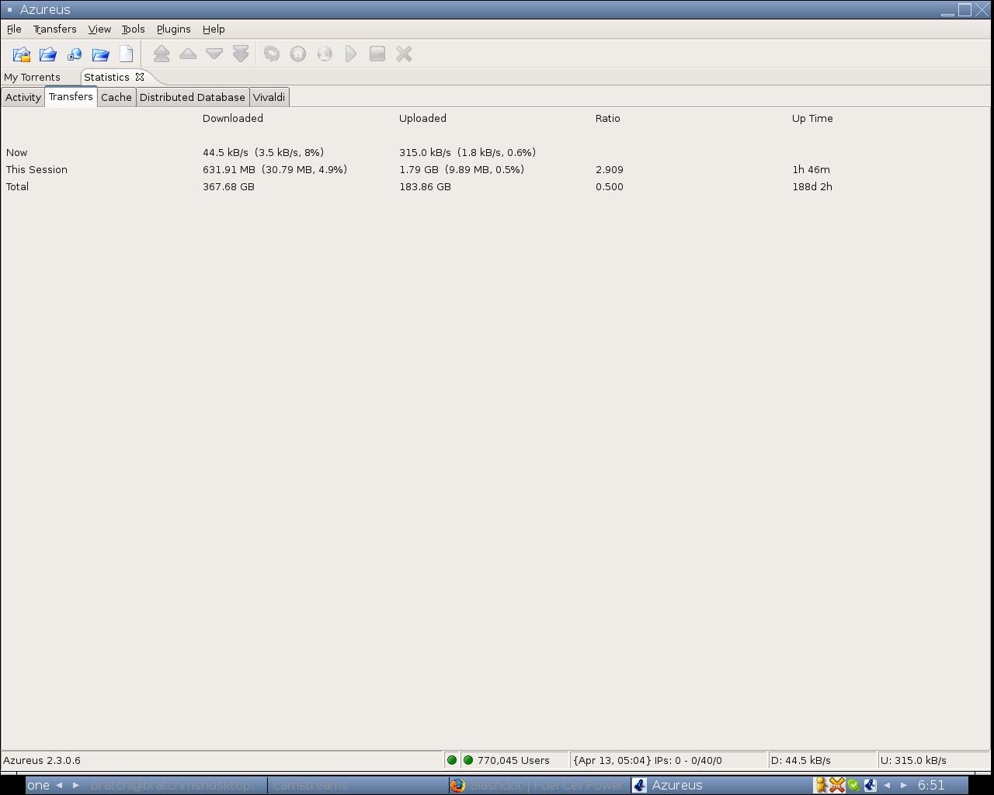
Task: Click the open folder icon left of new document
Action: tap(101, 54)
